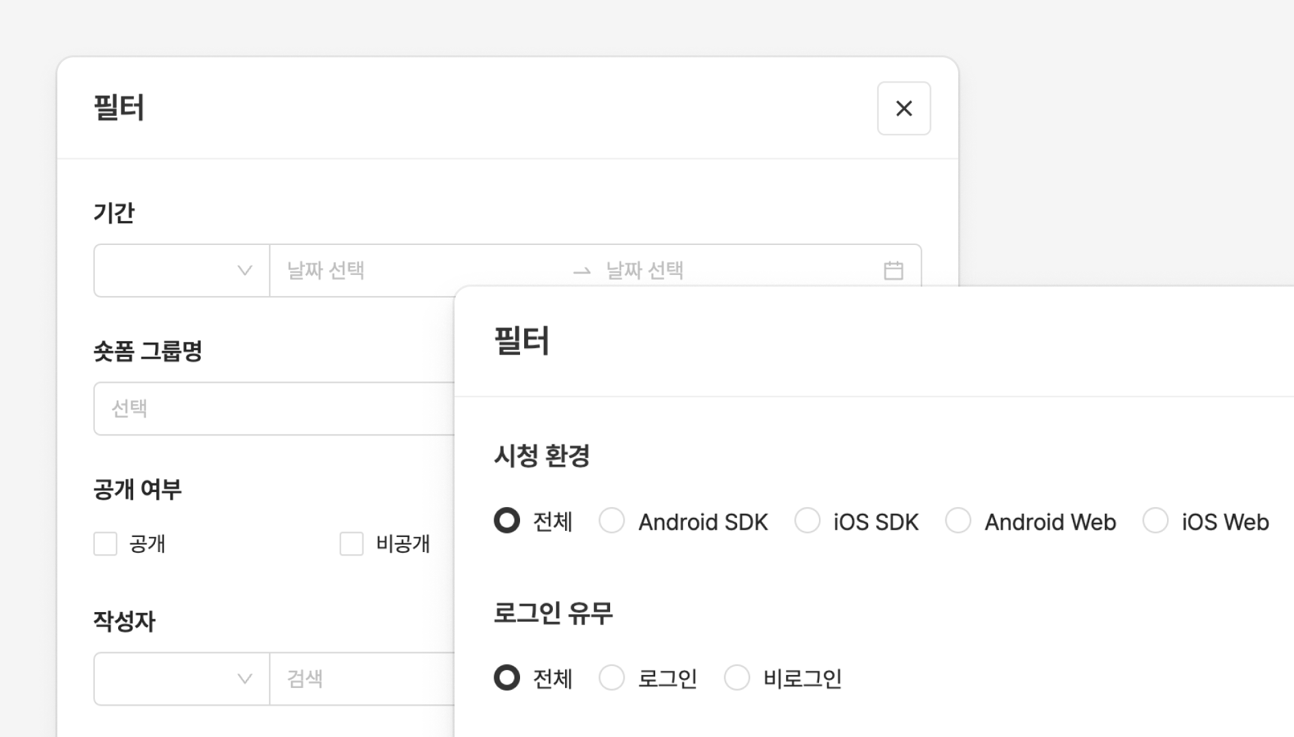The image size is (1294, 737).
Task: Close the 필터 dialog with X button
Action: click(904, 109)
